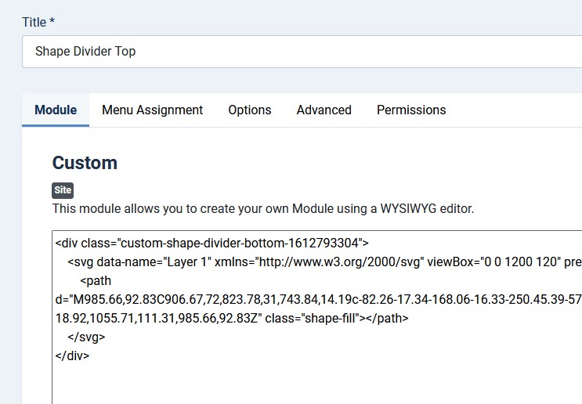The width and height of the screenshot is (582, 404).
Task: Click the svg data-name Layer 1 text
Action: tap(139, 262)
